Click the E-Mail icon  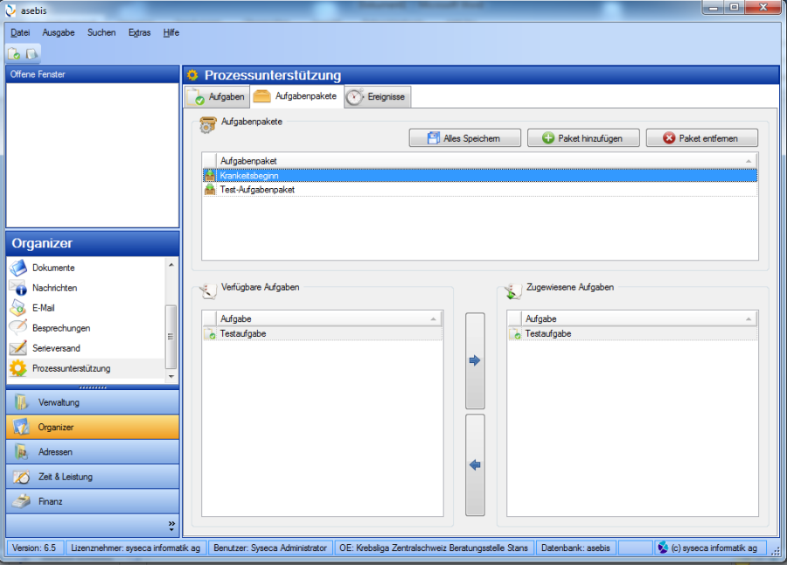[x=18, y=308]
